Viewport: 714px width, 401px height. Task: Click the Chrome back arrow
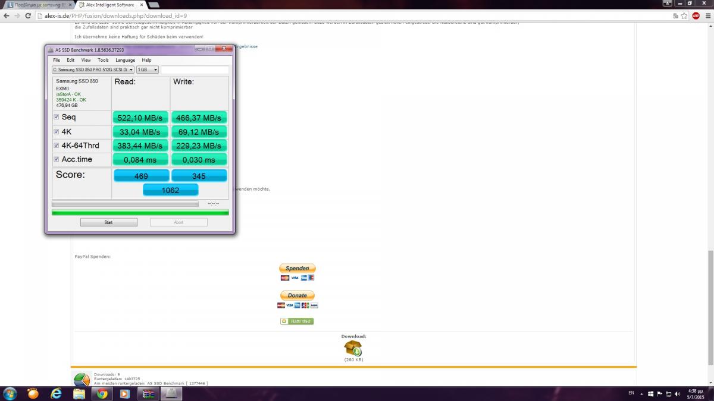point(7,16)
